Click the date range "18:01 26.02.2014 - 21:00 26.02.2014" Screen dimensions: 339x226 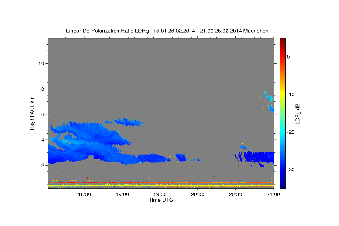[197, 31]
